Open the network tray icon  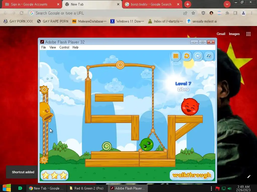point(224,188)
